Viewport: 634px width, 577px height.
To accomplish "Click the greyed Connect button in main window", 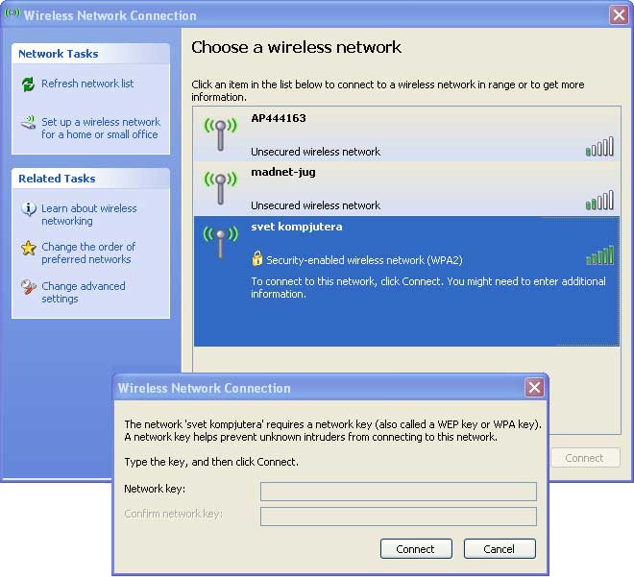I will pos(585,458).
